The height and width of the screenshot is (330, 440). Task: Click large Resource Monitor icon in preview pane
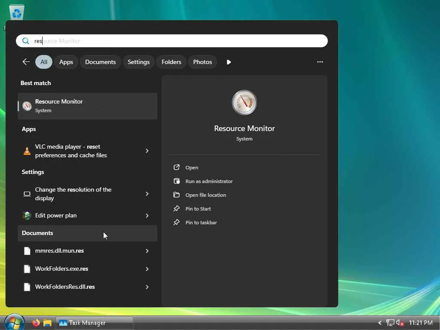[244, 102]
